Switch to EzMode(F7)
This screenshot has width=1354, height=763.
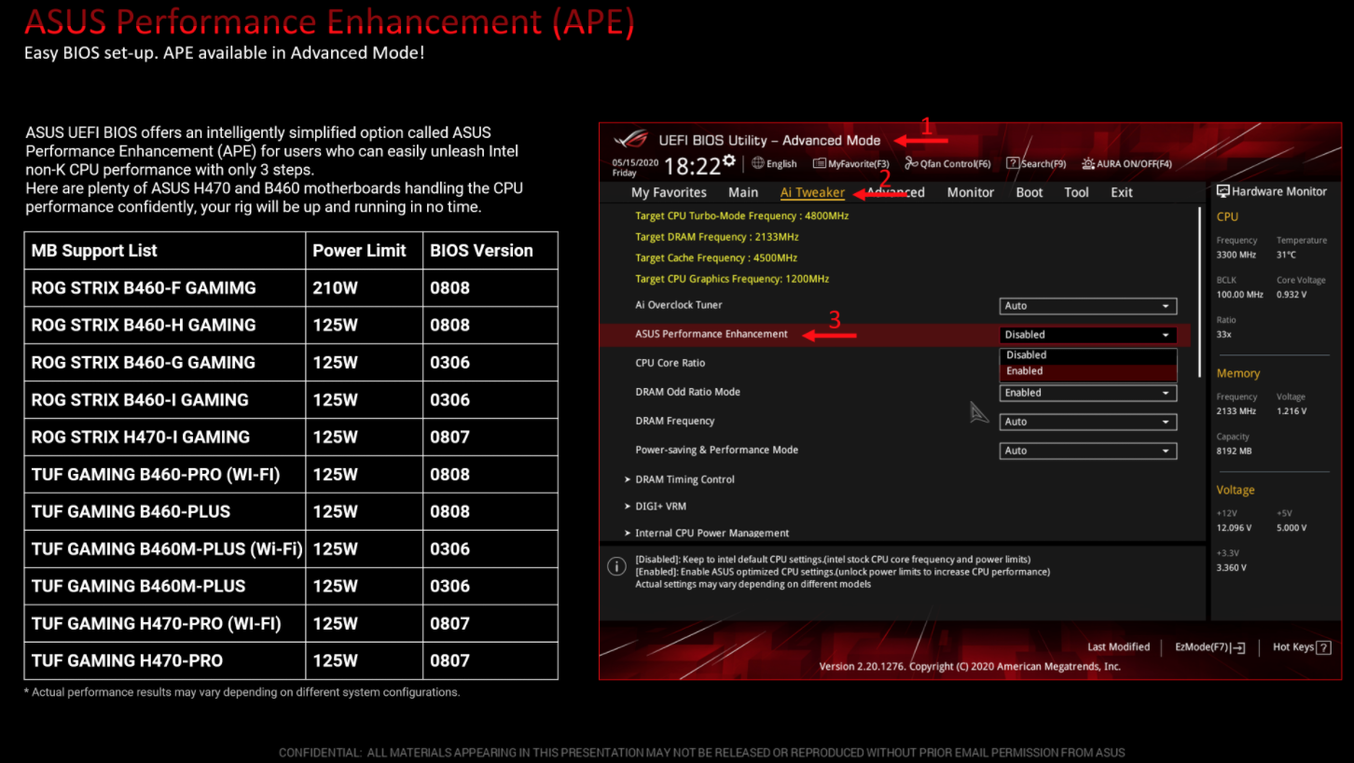tap(1210, 647)
